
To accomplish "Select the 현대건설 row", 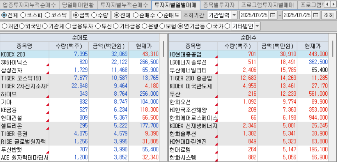I will (80, 118).
